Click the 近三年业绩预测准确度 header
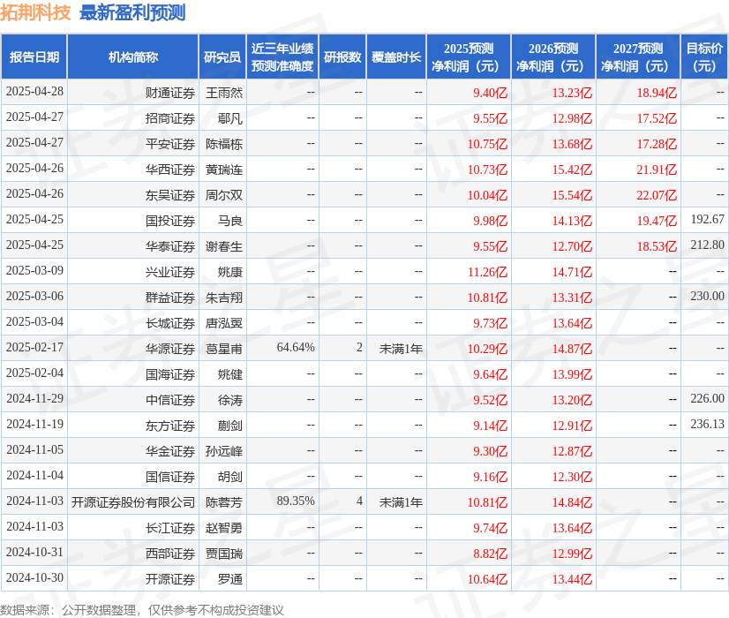Screen dimensions: 729x618 [282, 57]
